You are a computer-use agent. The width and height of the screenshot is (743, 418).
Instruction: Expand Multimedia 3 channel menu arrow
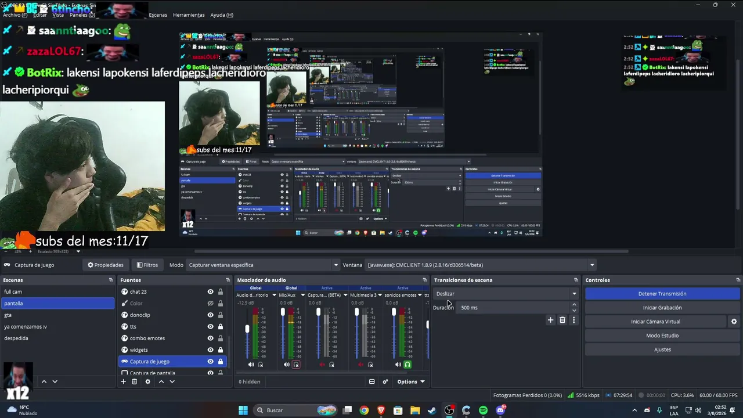click(381, 295)
